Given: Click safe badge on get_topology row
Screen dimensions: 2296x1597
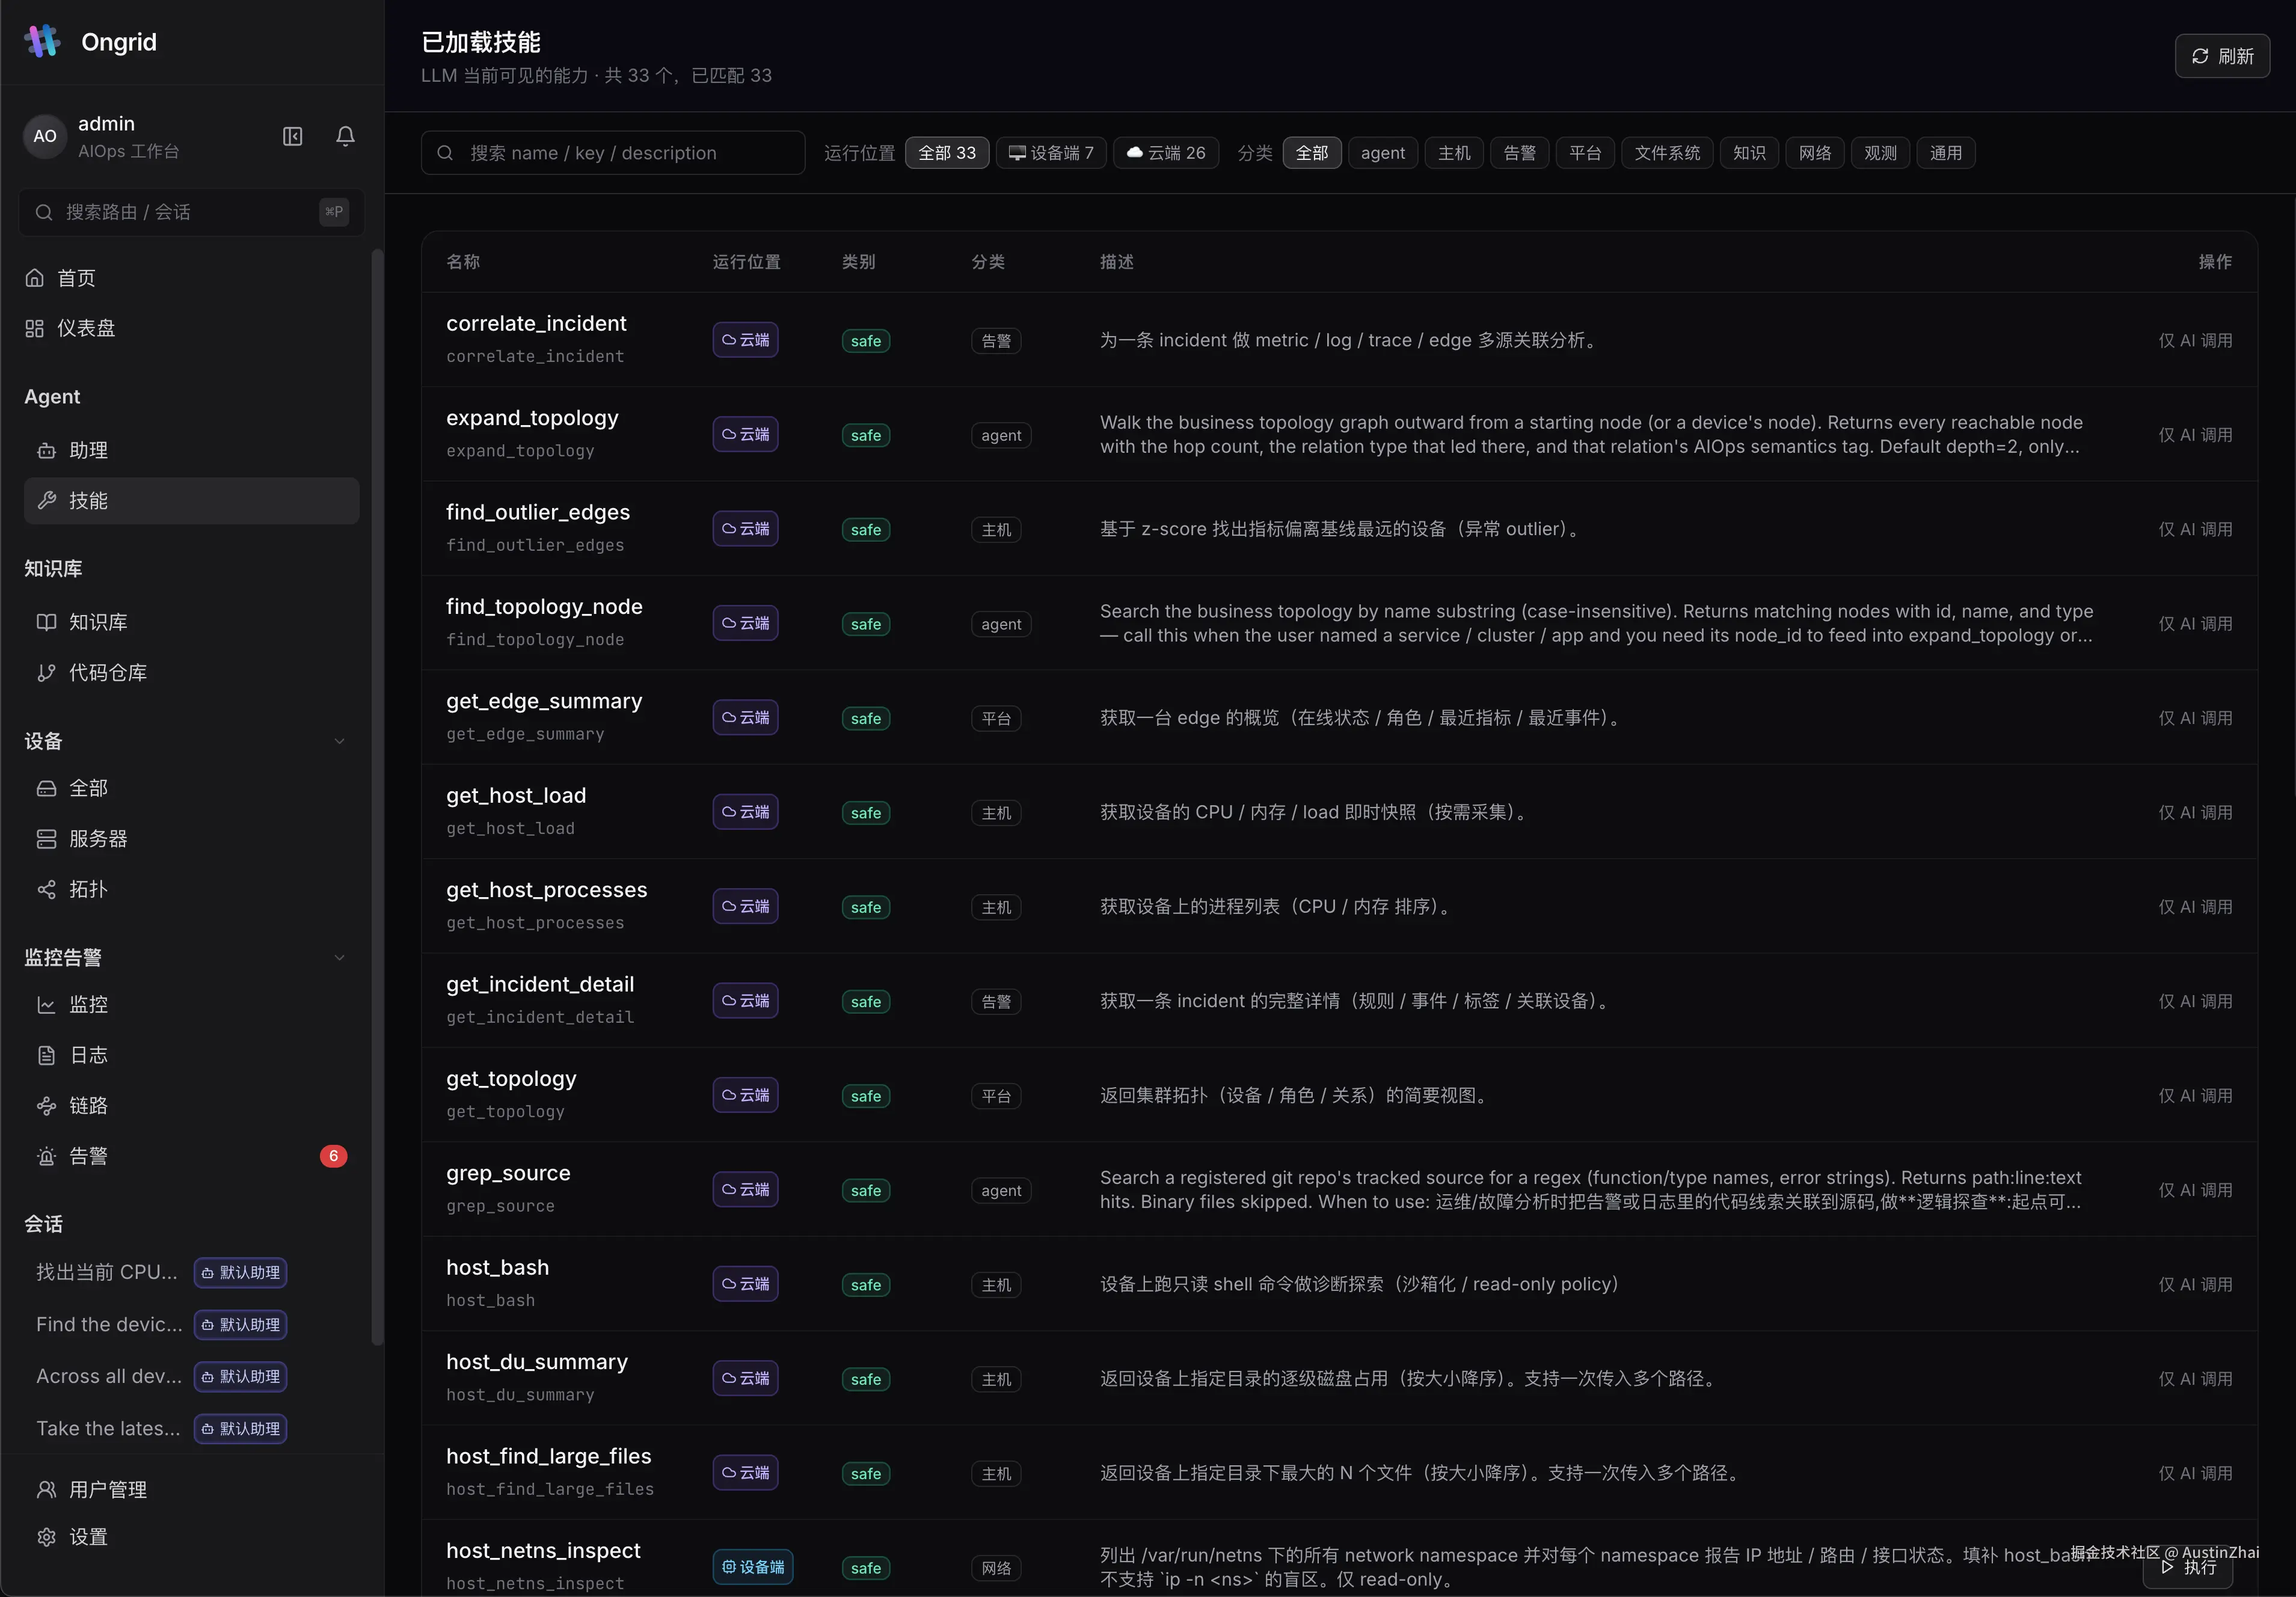Looking at the screenshot, I should (x=865, y=1096).
